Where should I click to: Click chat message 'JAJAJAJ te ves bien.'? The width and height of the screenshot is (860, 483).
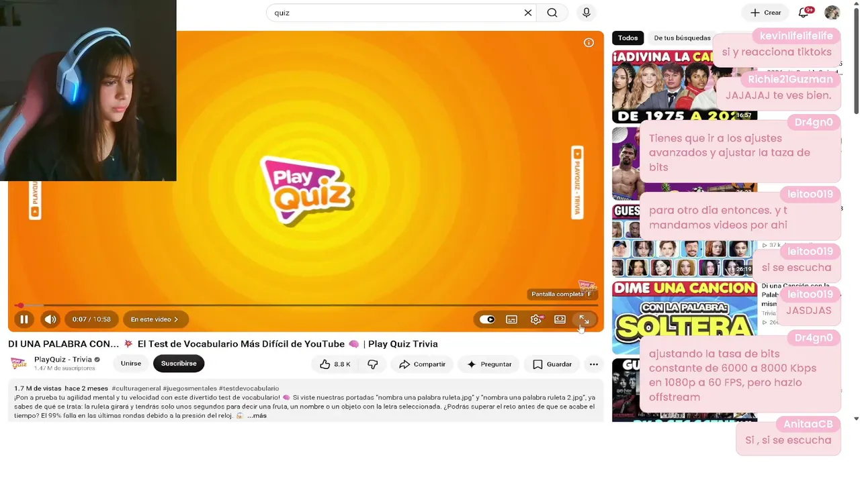click(x=778, y=95)
